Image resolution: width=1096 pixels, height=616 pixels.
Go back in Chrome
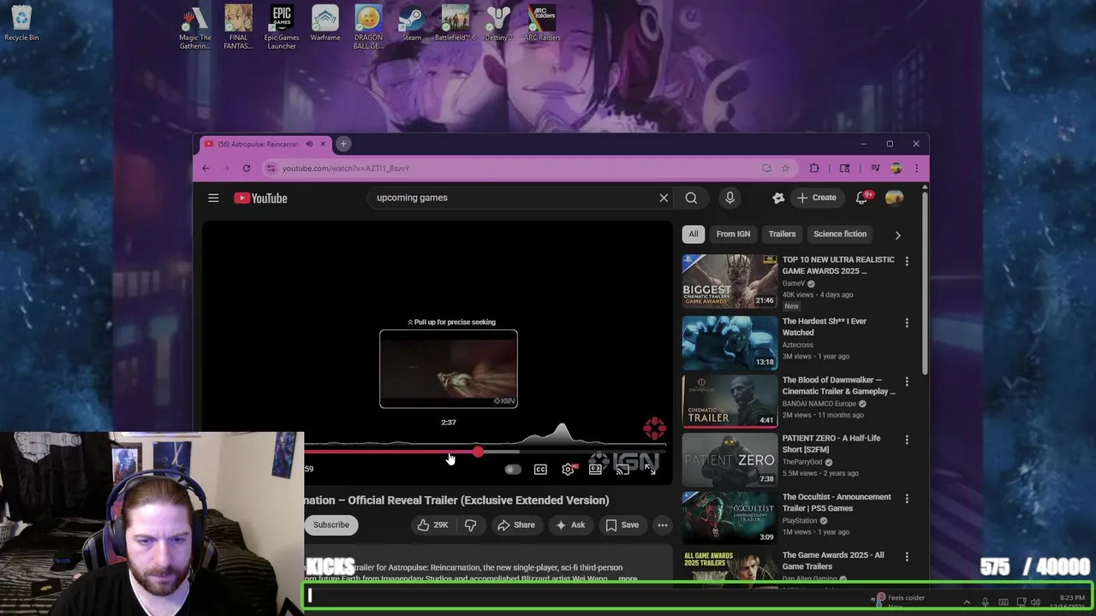click(x=205, y=169)
